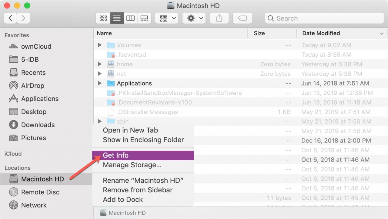Switch to gallery view

point(144,18)
